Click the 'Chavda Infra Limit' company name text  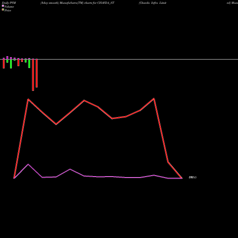point(152,3)
